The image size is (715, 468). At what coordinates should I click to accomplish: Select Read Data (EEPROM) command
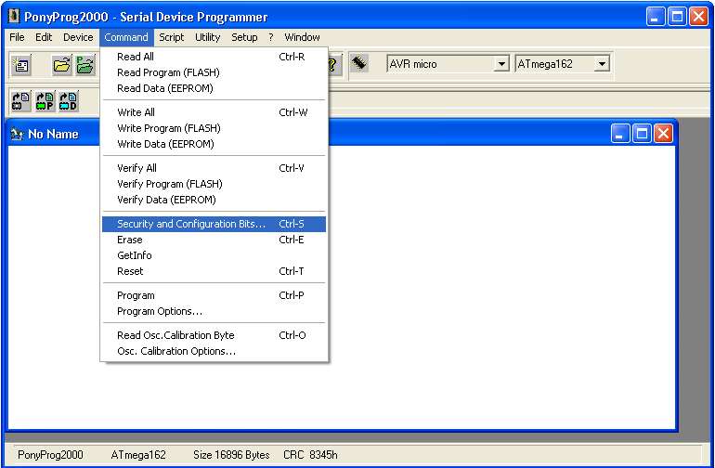pyautogui.click(x=164, y=88)
